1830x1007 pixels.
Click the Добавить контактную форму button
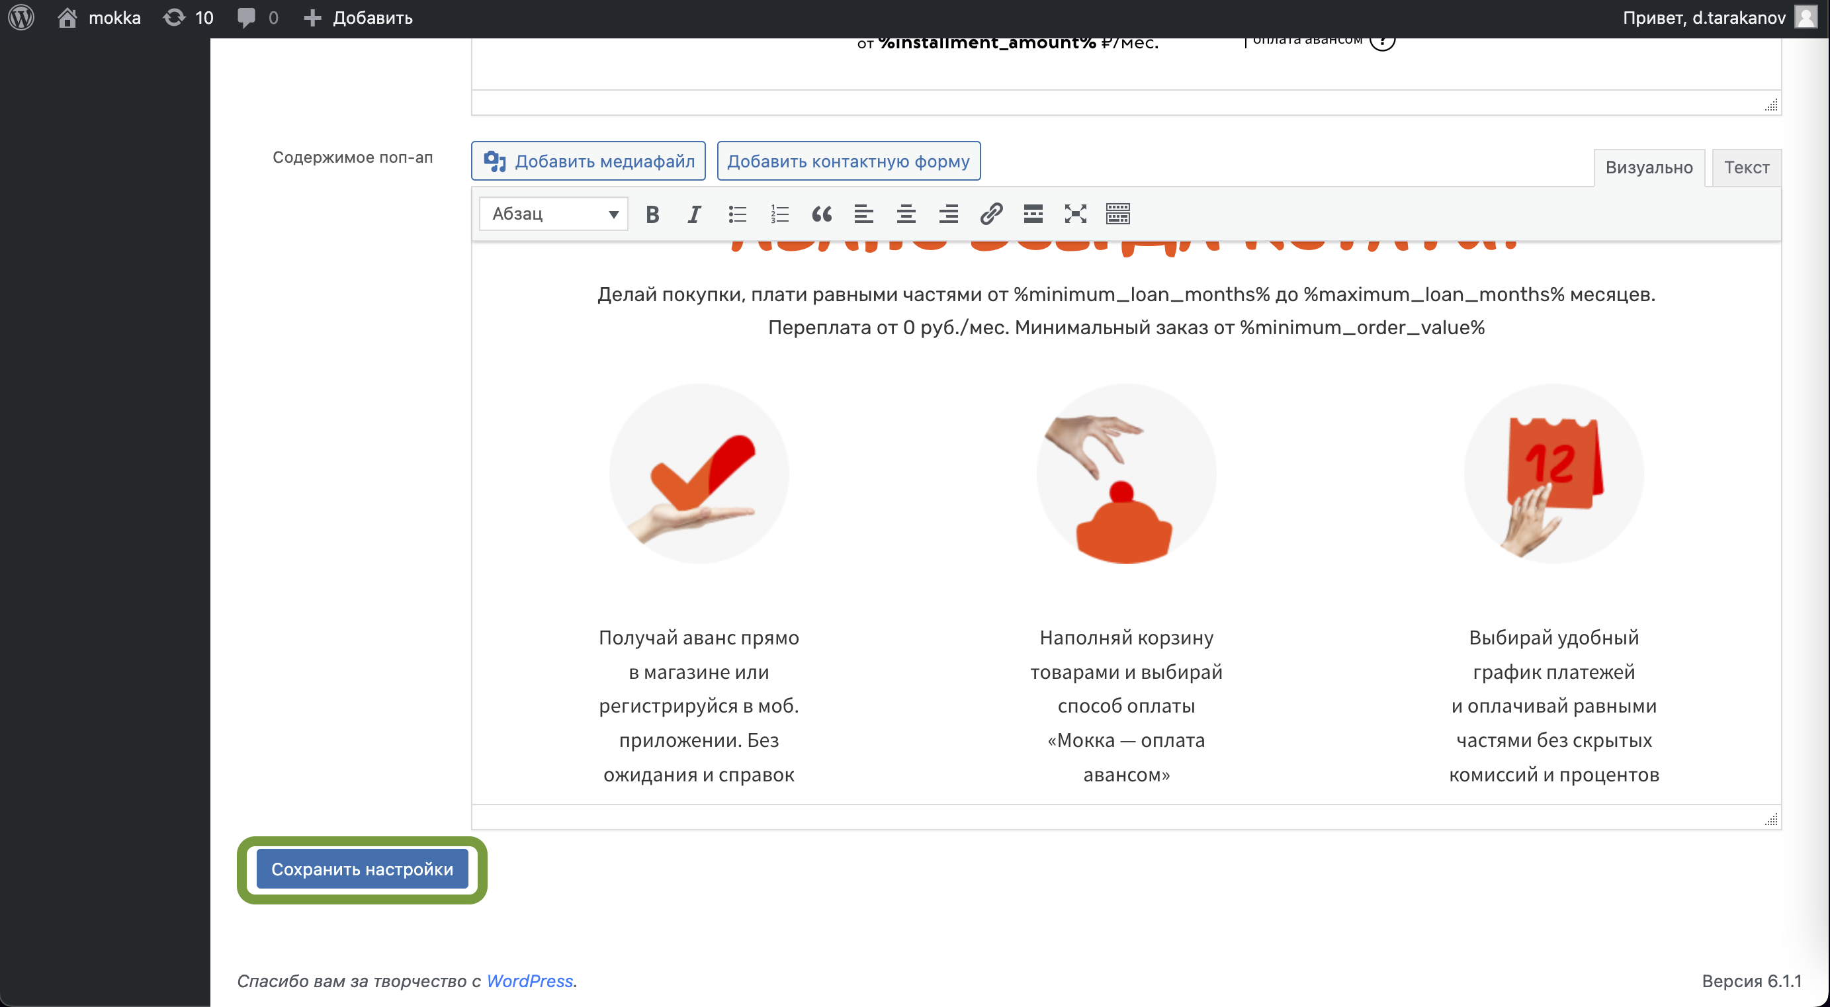click(848, 161)
